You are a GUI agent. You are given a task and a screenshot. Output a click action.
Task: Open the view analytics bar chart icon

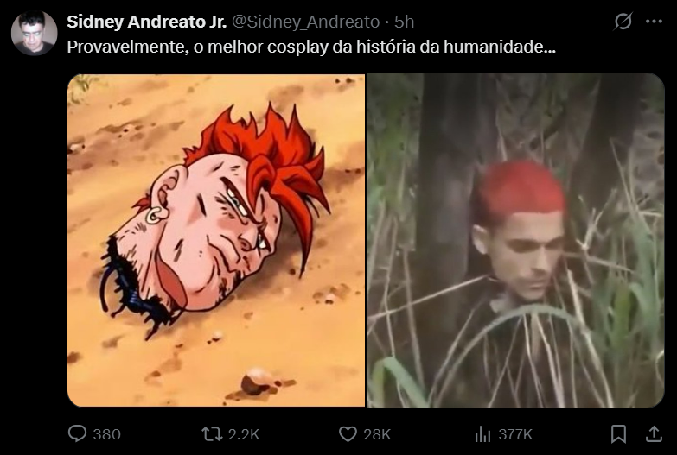[x=482, y=434]
